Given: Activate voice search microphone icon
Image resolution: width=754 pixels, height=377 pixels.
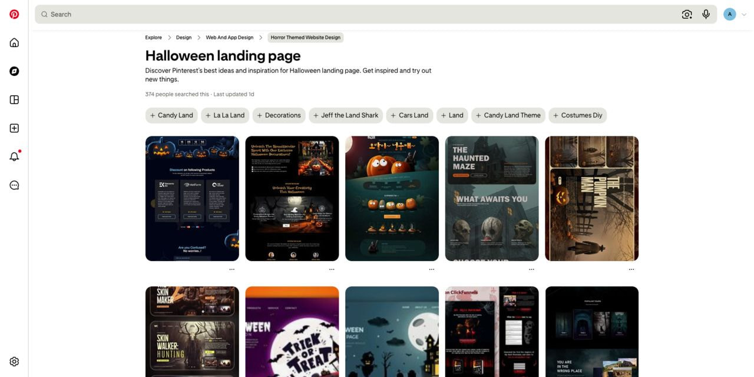Looking at the screenshot, I should point(706,14).
